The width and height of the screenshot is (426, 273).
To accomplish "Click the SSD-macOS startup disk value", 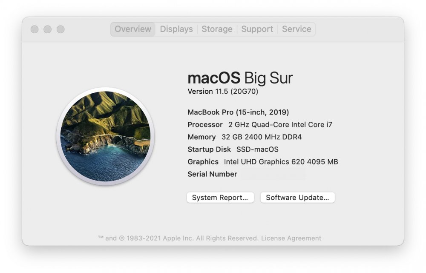I will [257, 149].
